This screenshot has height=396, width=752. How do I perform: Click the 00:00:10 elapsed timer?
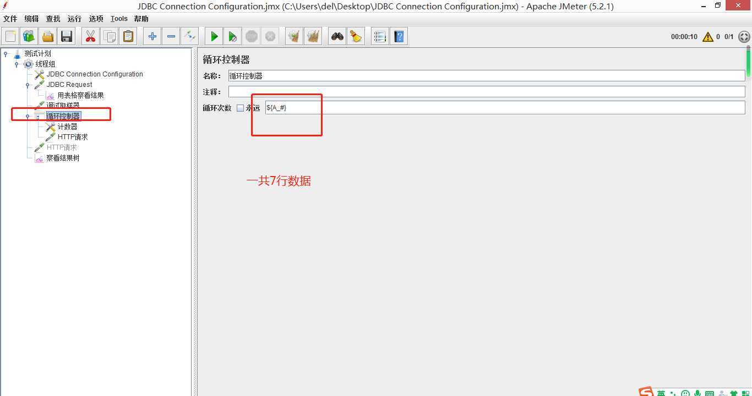(x=684, y=37)
